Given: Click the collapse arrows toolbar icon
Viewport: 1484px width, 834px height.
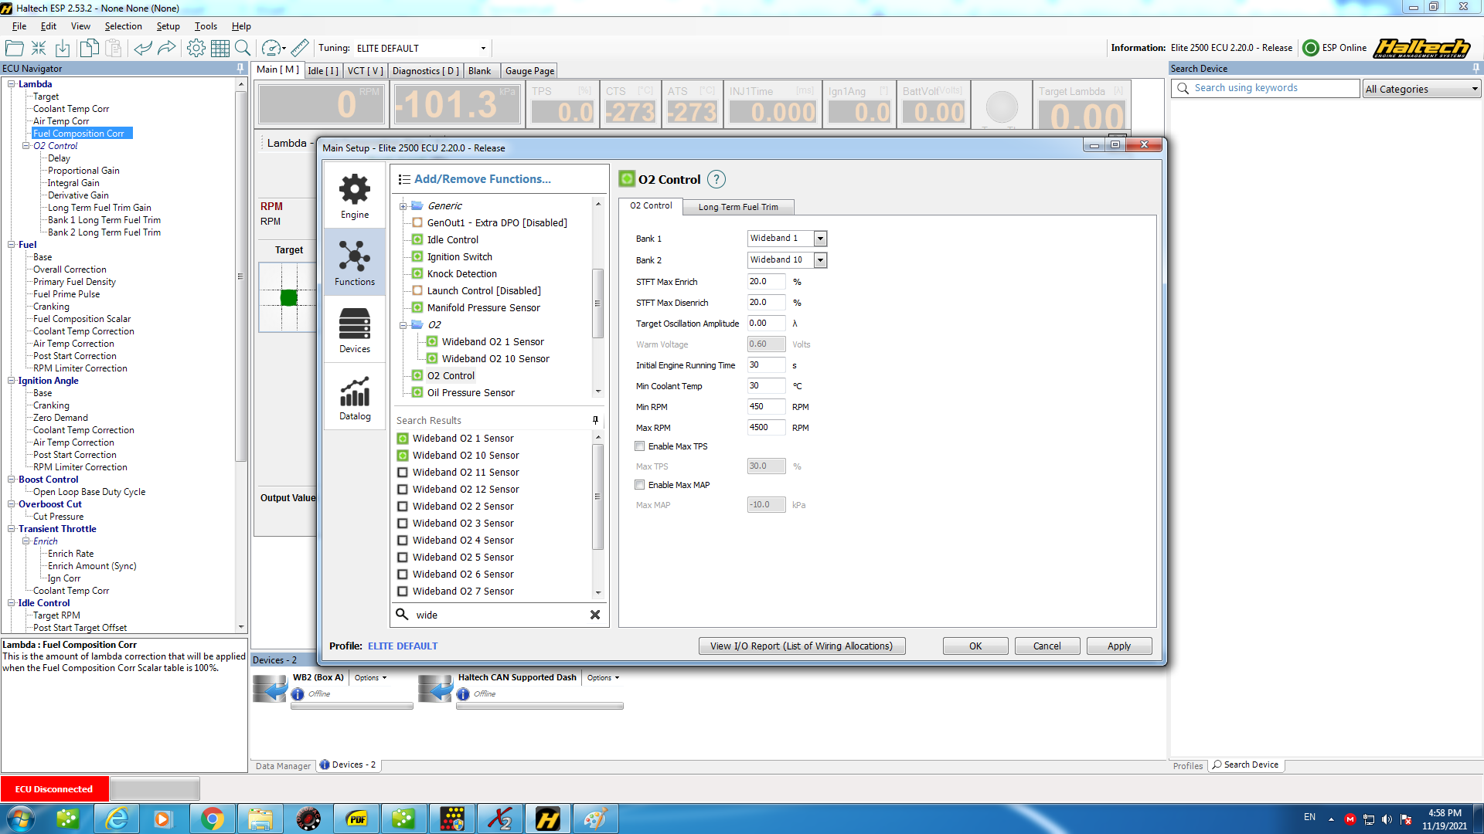Looking at the screenshot, I should pos(39,48).
